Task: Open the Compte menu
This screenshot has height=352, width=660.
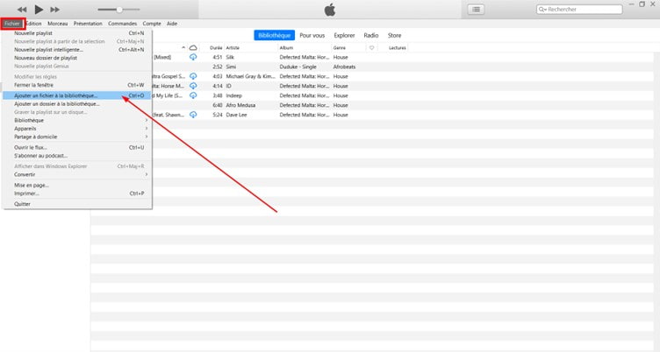Action: pos(152,24)
